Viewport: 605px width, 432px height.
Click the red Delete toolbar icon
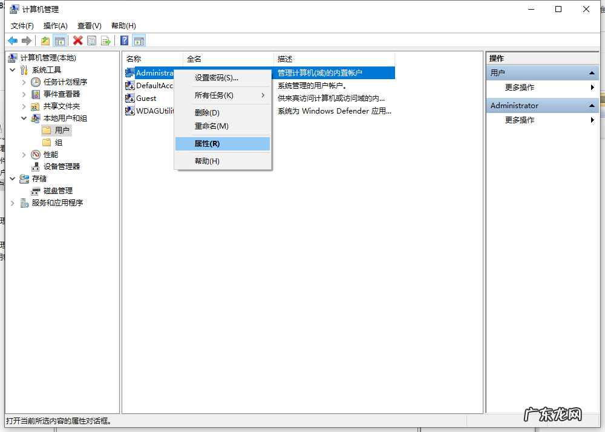click(x=77, y=40)
